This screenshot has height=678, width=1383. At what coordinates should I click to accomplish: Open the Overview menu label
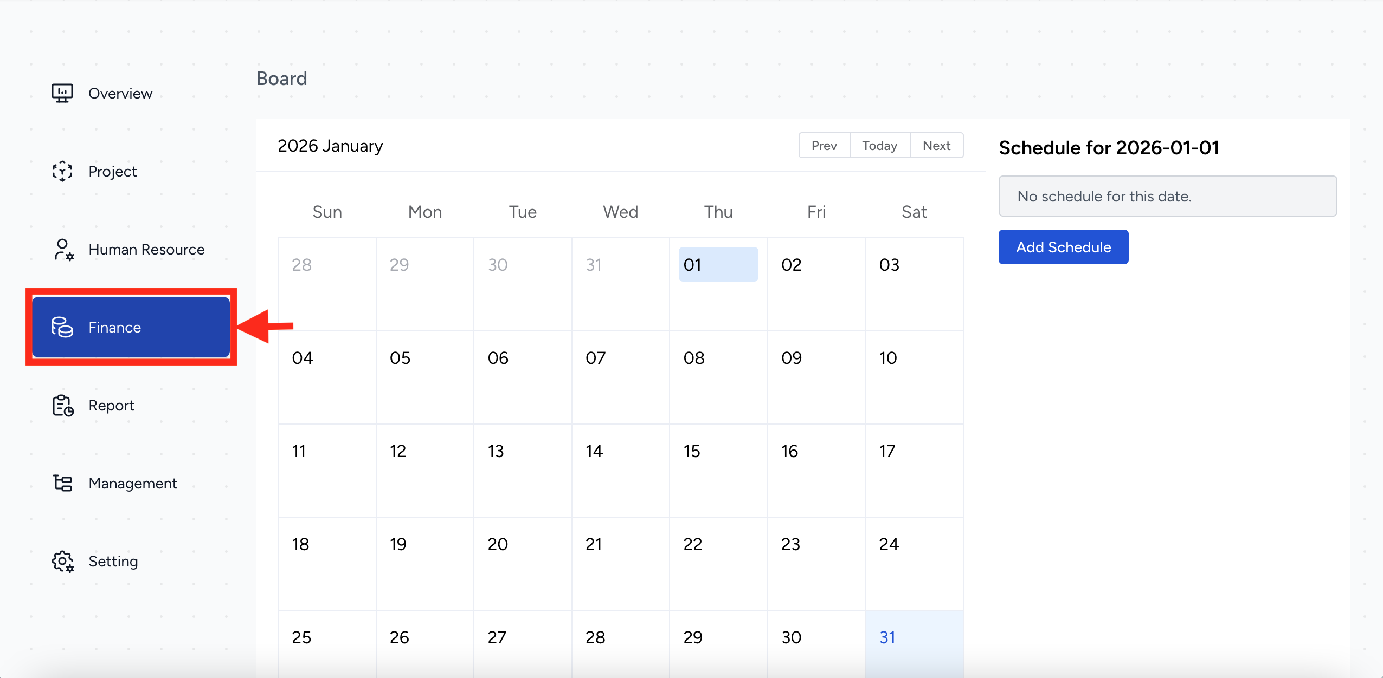point(120,93)
